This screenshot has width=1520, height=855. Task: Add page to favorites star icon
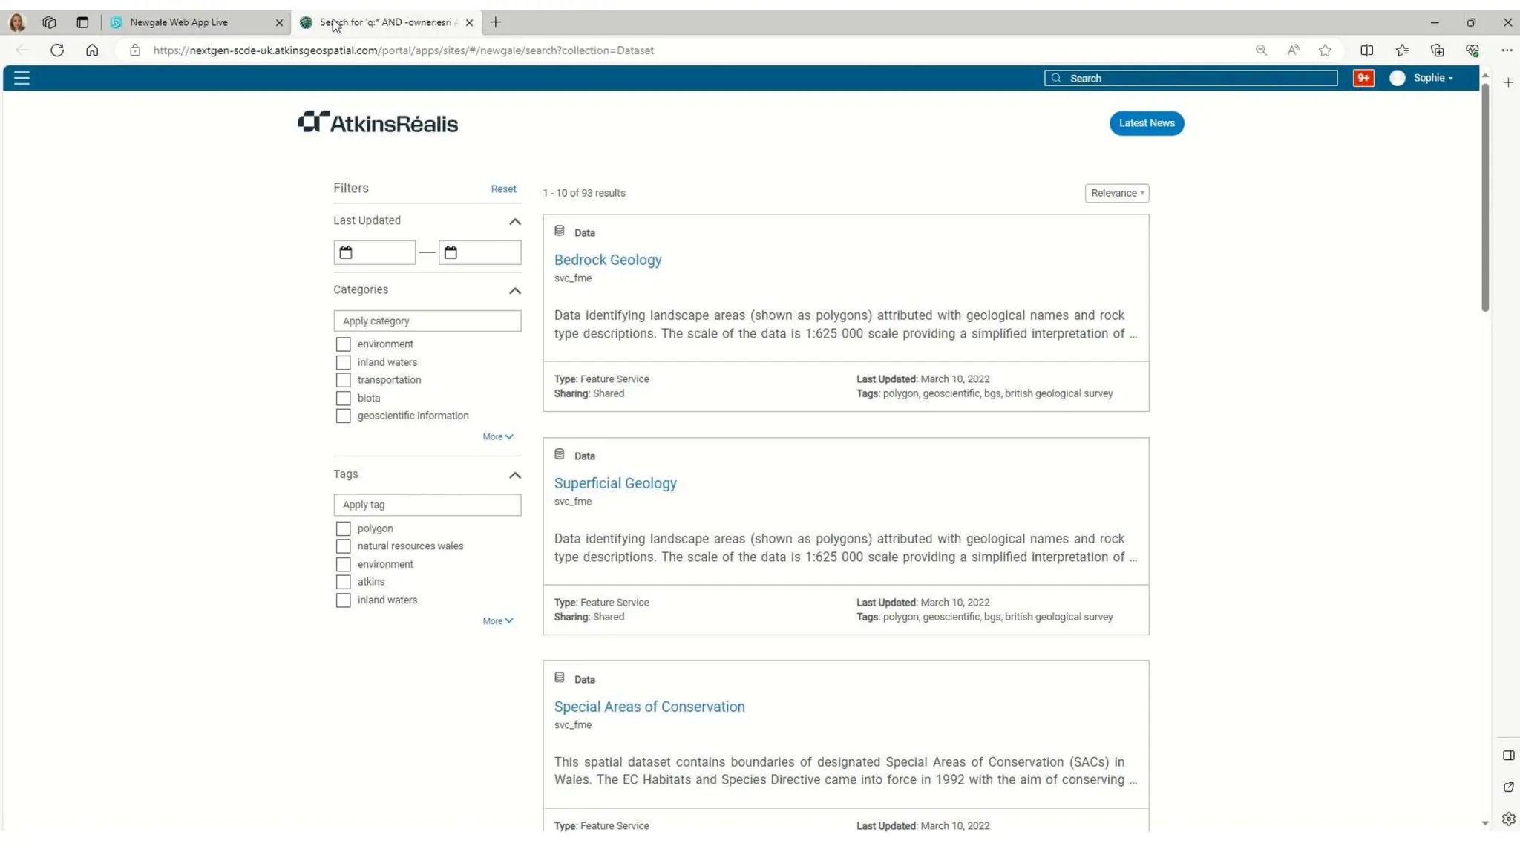[1325, 50]
